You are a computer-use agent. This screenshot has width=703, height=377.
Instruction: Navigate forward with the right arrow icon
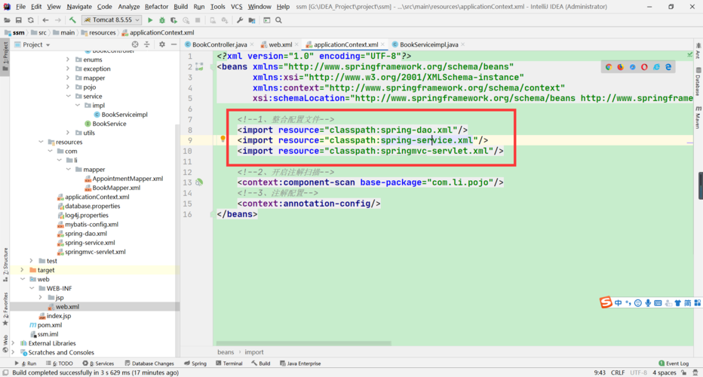tap(58, 20)
